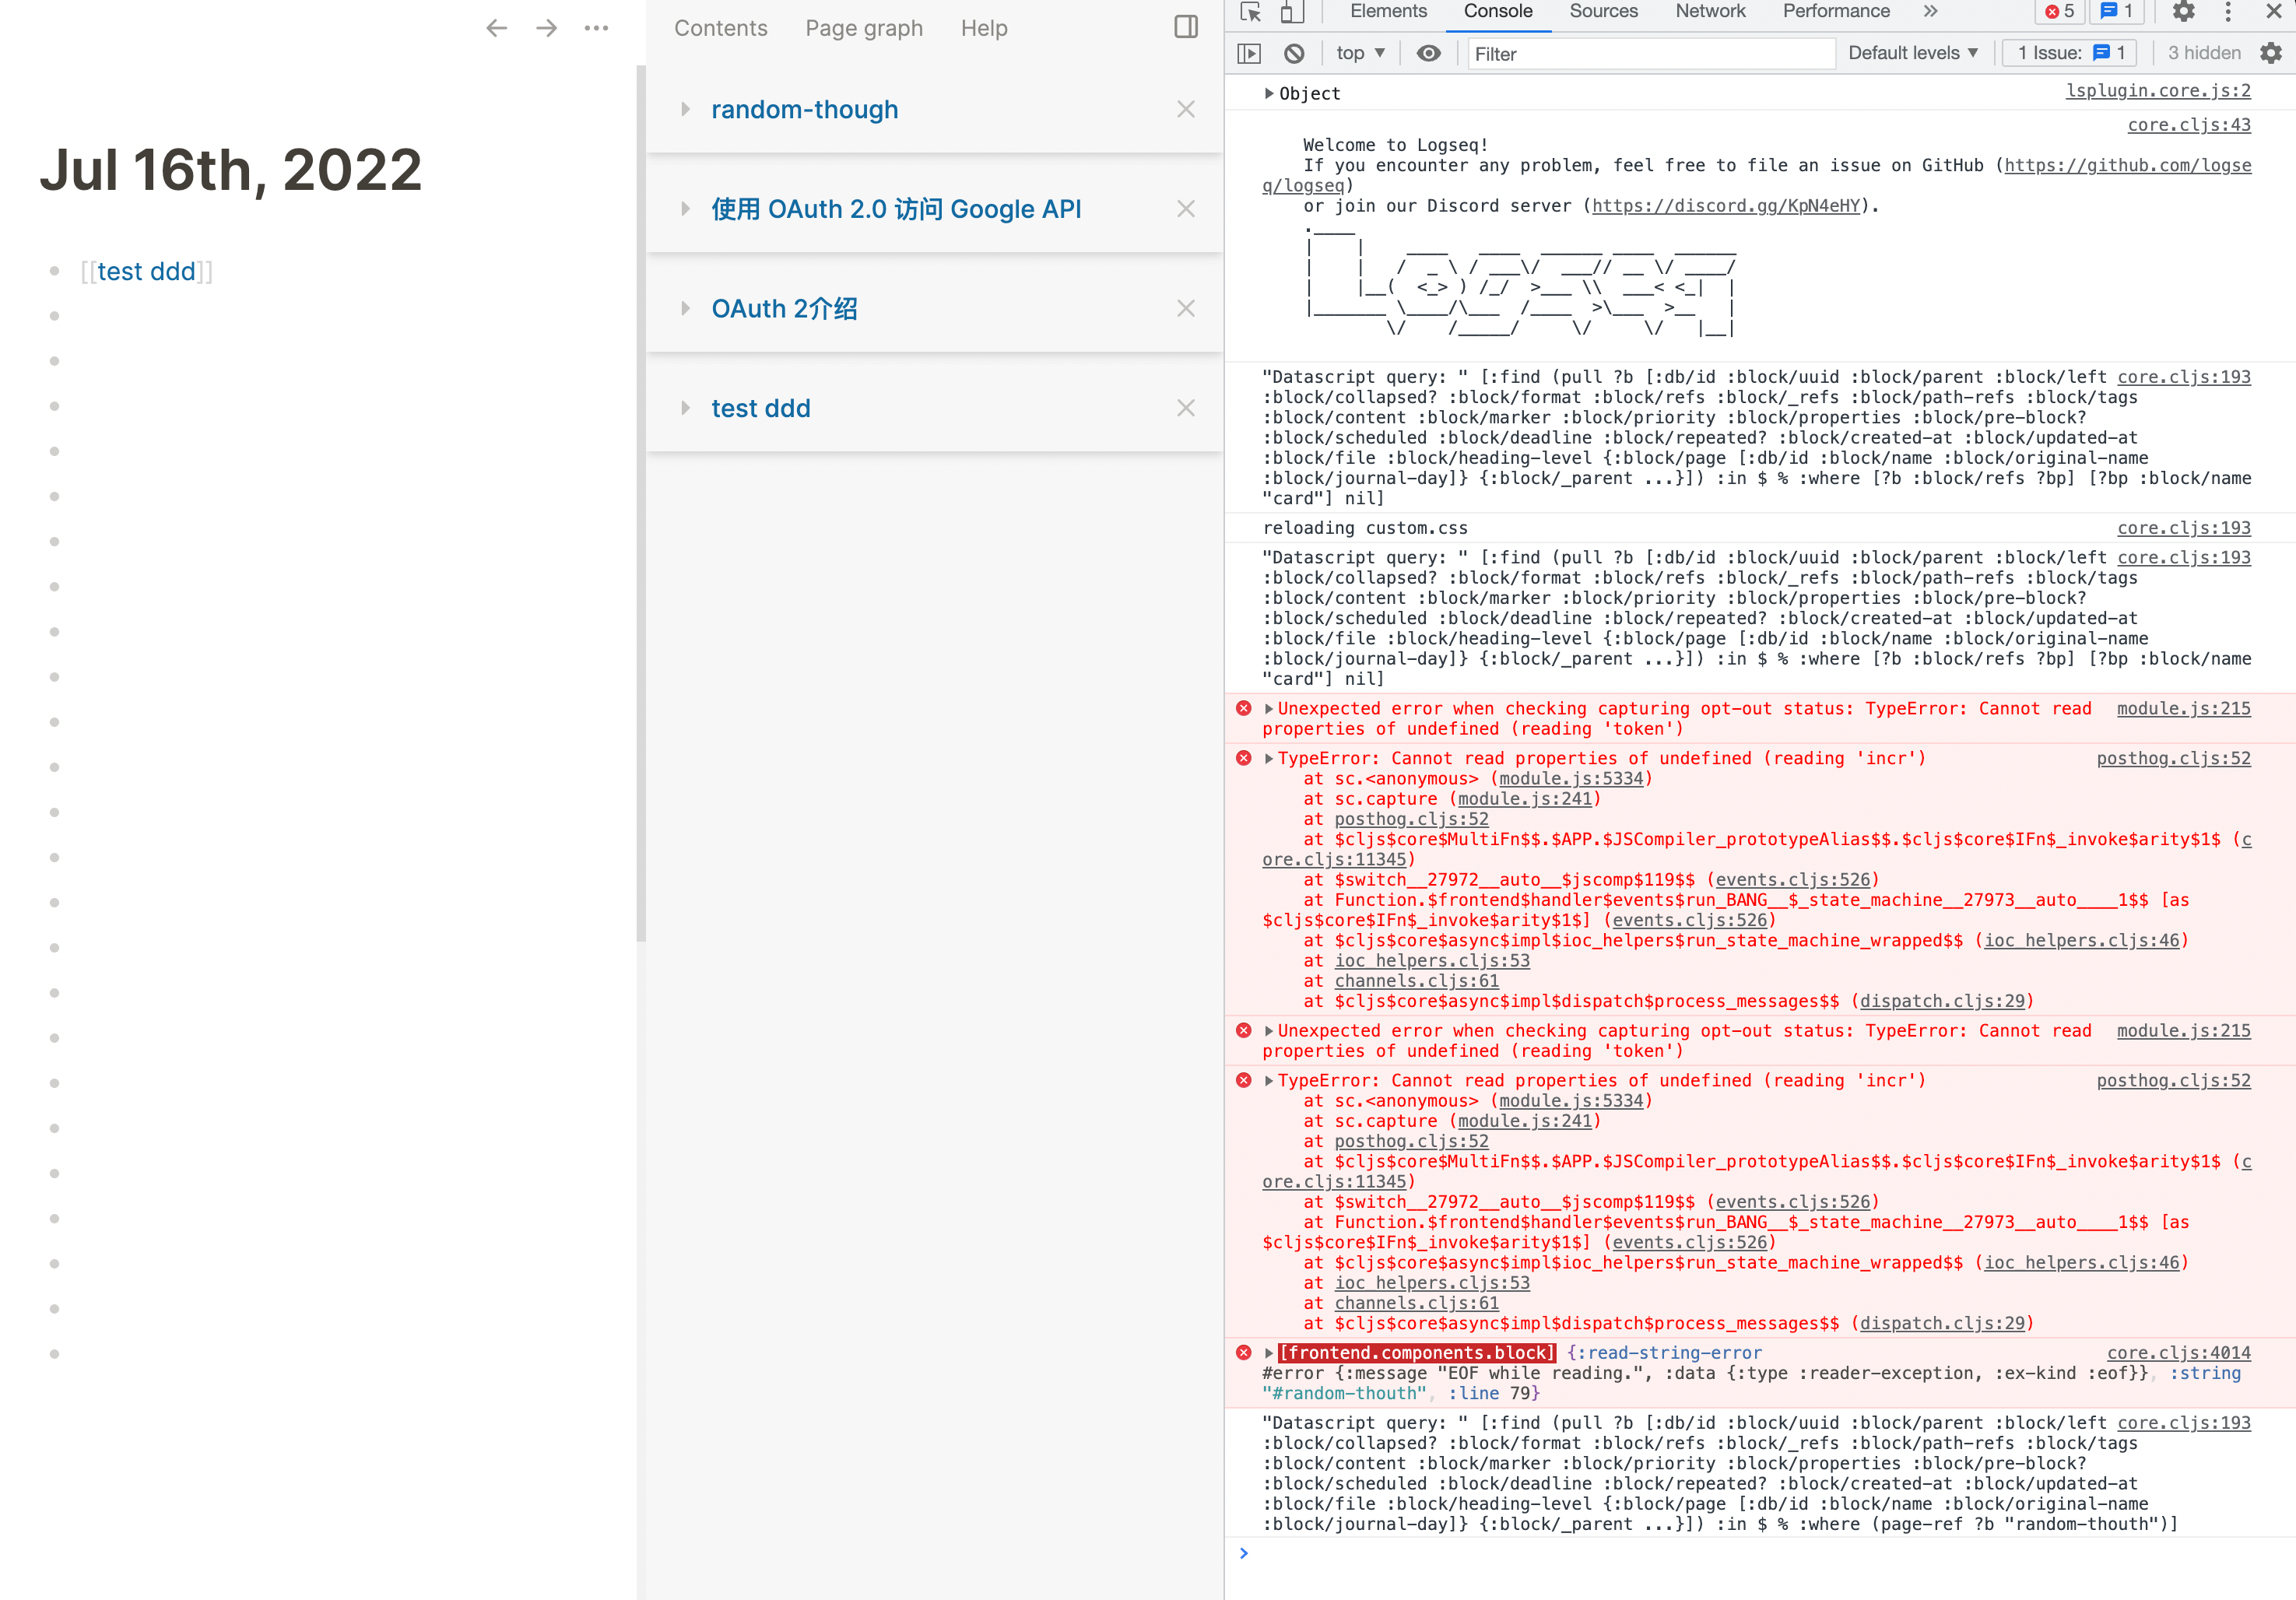The height and width of the screenshot is (1600, 2296).
Task: Open the 5 errors counter badge
Action: coord(2060,11)
